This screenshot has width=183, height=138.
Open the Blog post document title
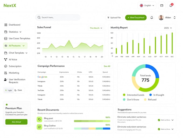point(48,118)
